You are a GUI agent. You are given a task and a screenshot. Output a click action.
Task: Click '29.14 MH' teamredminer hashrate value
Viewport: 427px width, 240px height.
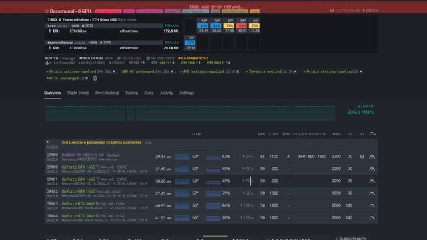pyautogui.click(x=171, y=48)
